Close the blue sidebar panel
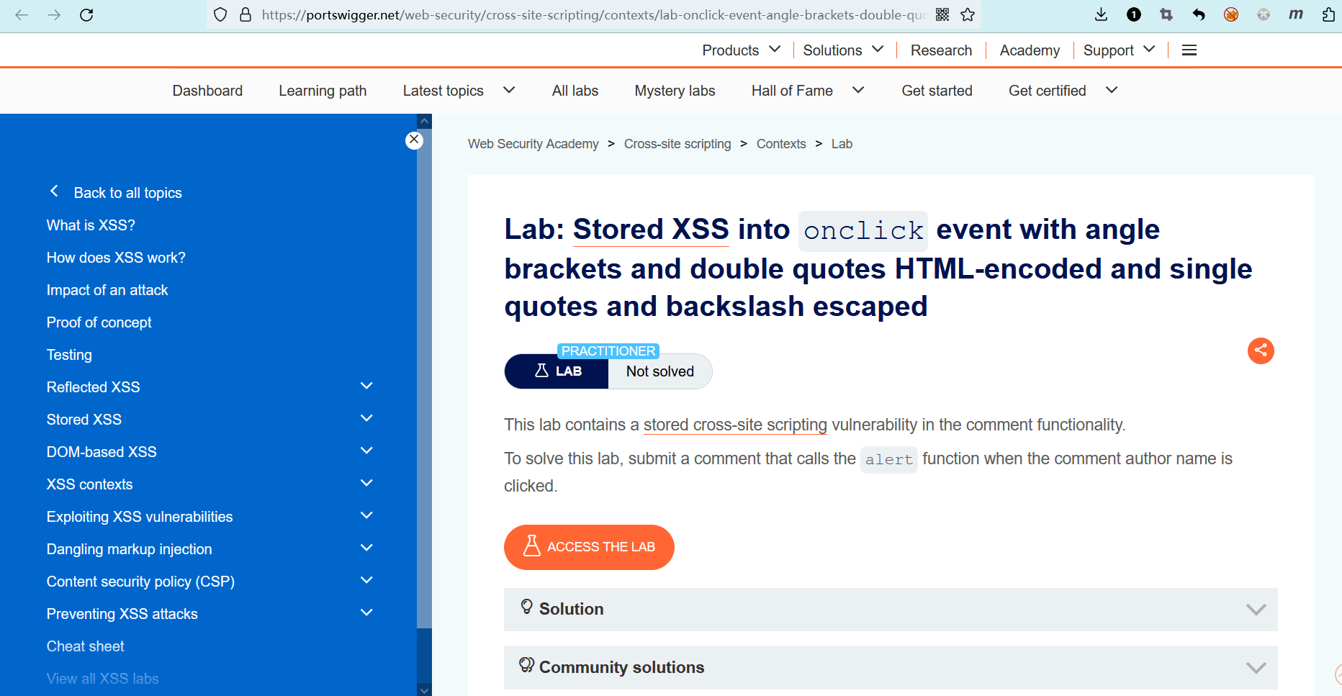Viewport: 1342px width, 696px height. tap(414, 140)
